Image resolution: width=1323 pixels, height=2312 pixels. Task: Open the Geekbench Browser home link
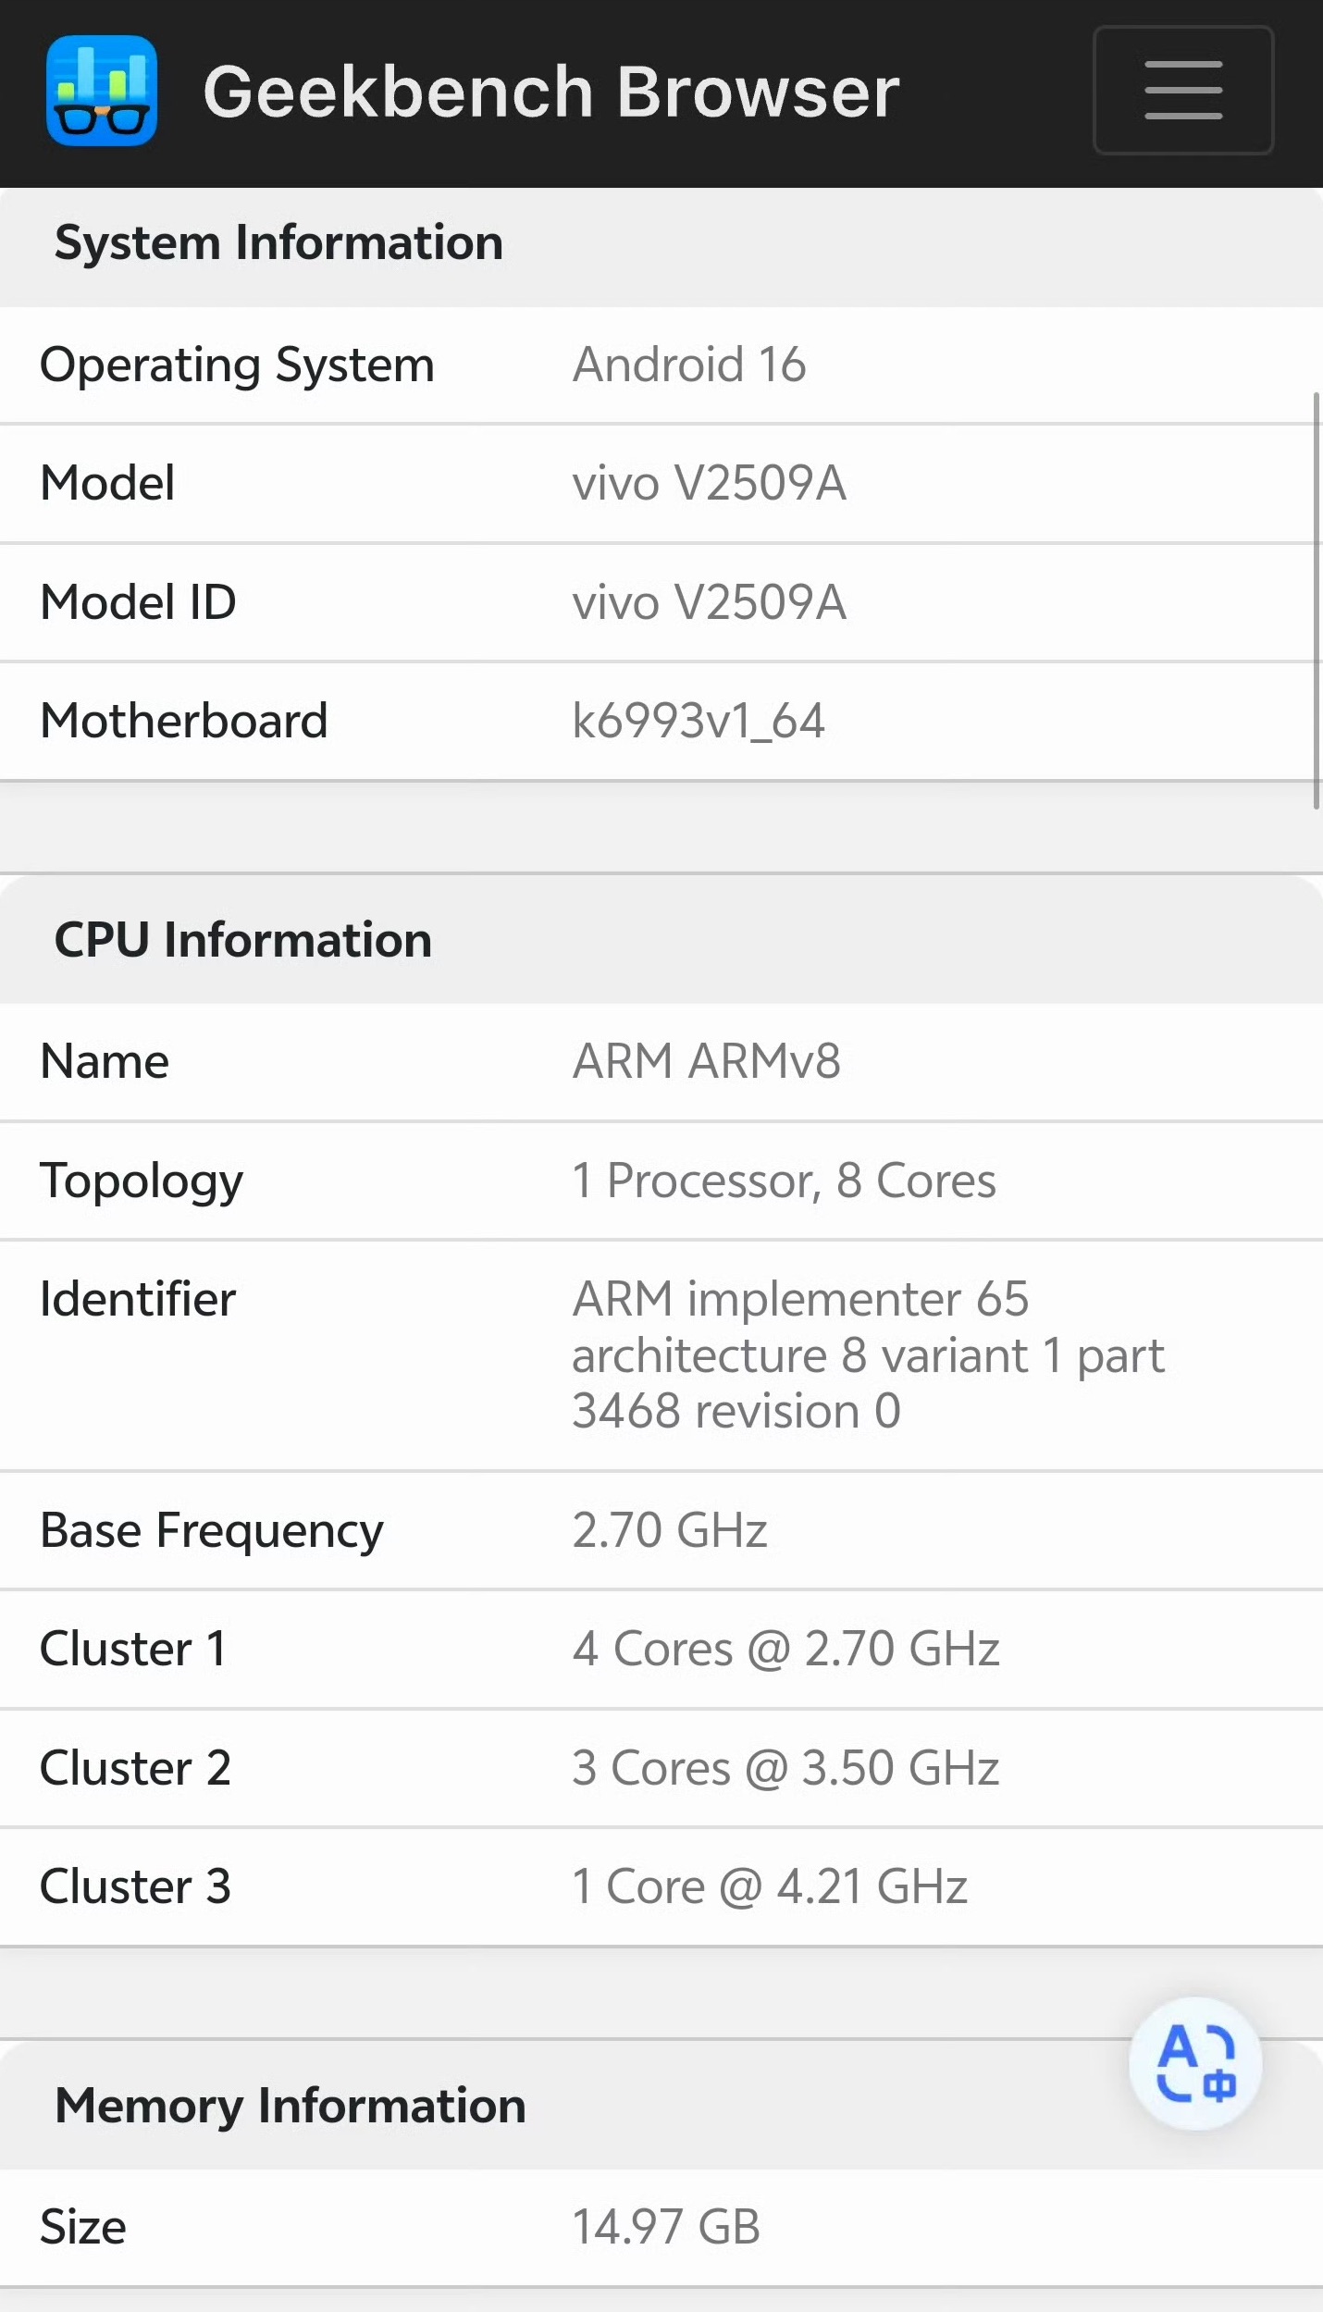tap(550, 92)
